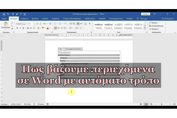Switch to the Προβολή tab
Image resolution: width=177 pixels, height=118 pixels.
(x=102, y=19)
